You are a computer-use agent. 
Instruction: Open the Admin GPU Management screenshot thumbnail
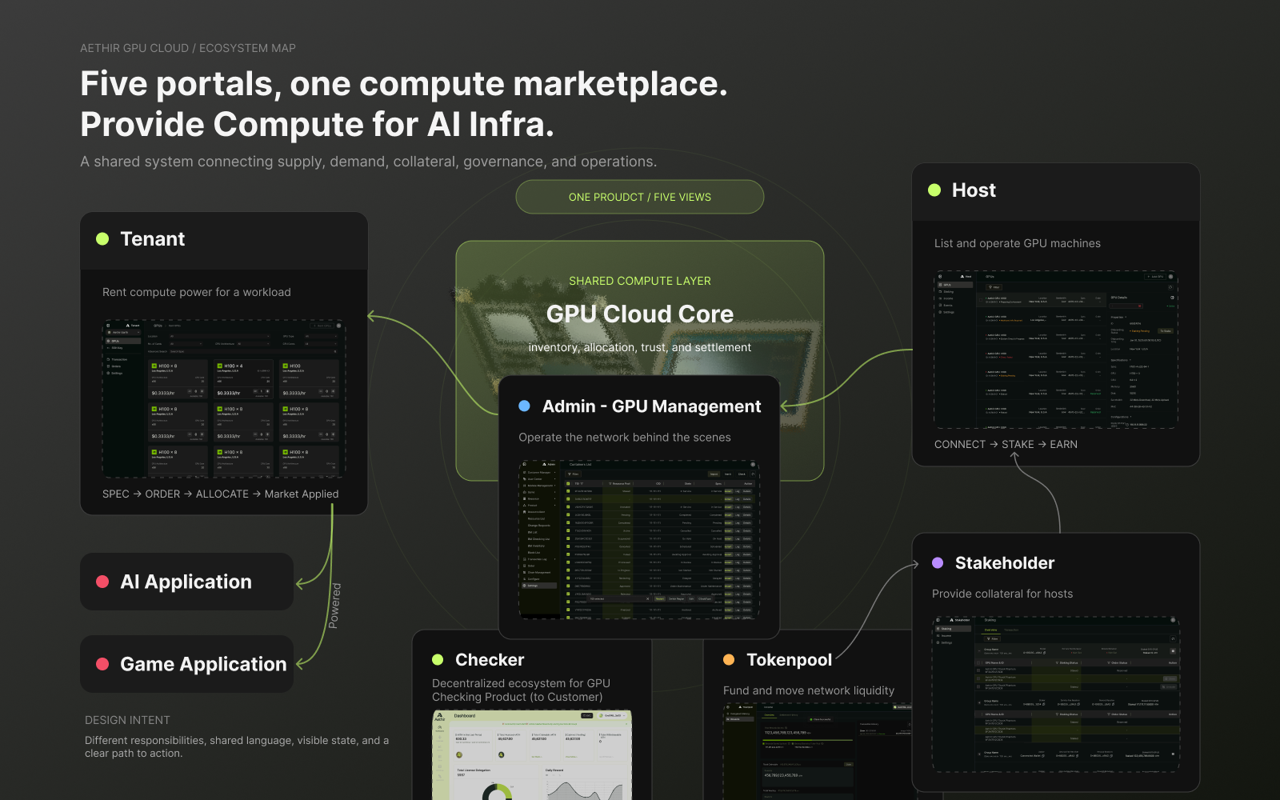[x=638, y=539]
